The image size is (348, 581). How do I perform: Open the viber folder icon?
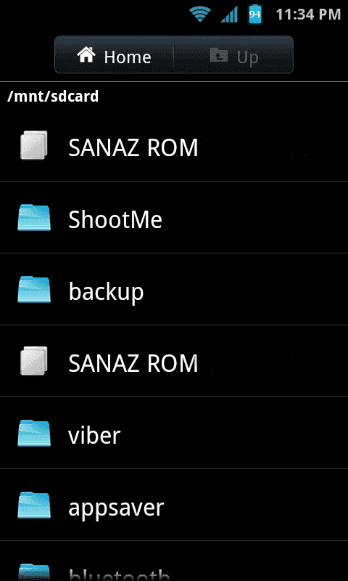click(x=34, y=433)
